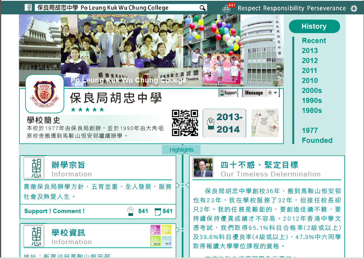This screenshot has height=259, width=364.
Task: Click the notifications icon with 841 badge
Action: click(228, 8)
